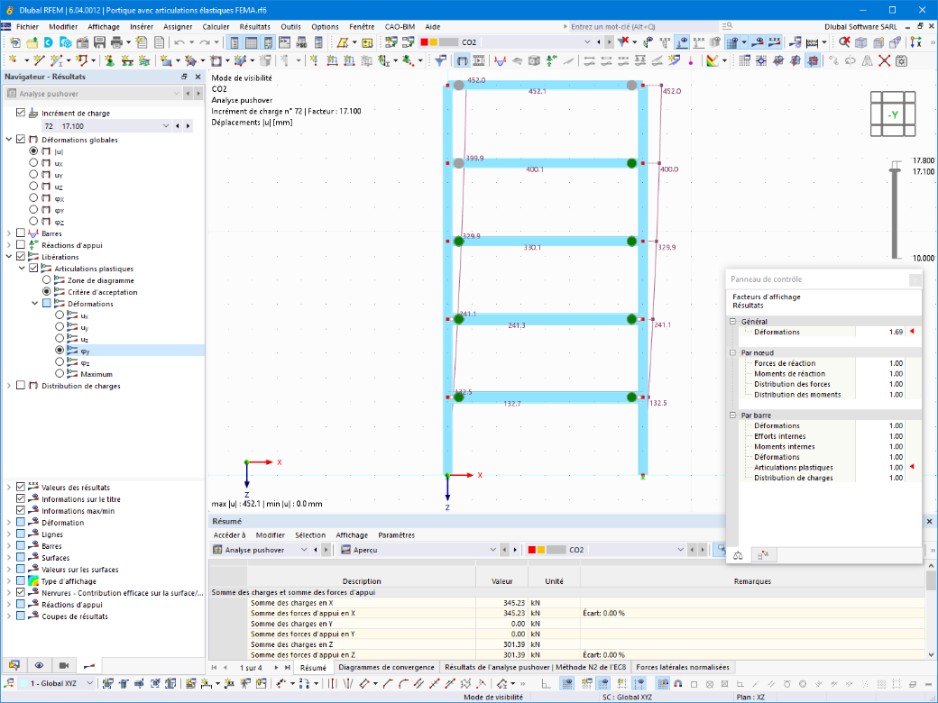This screenshot has width=938, height=703.
Task: Switch to Diagrammes de convergence tab
Action: [x=386, y=667]
